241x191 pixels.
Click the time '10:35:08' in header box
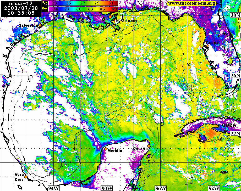point(21,13)
